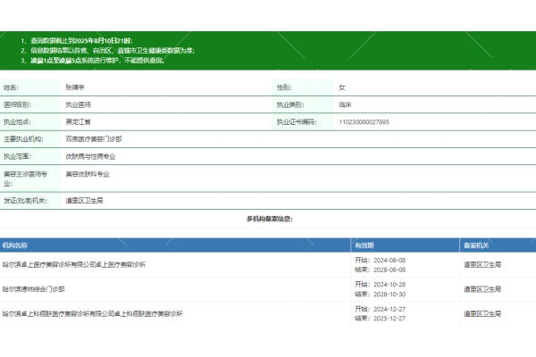The width and height of the screenshot is (536, 357).
Task: Click the '医师级别:' label
Action: tap(17, 104)
